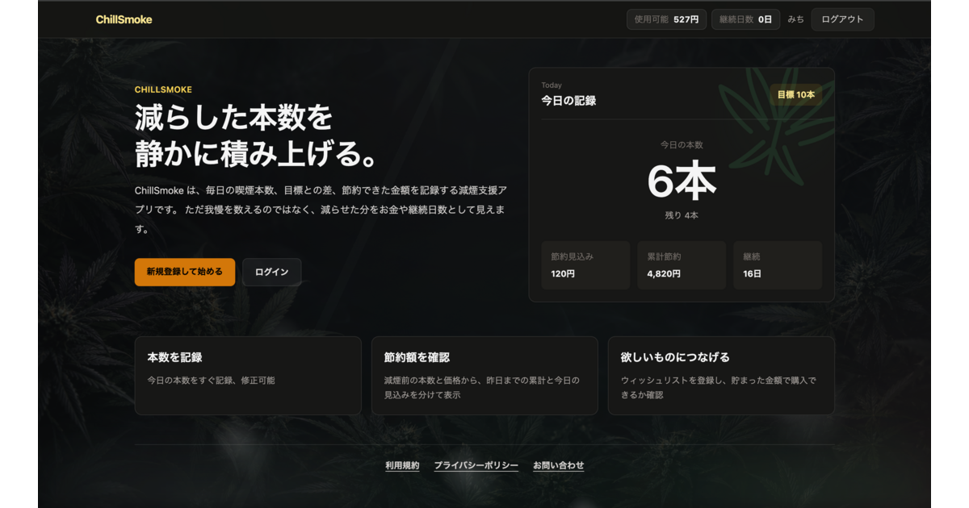Open the プライバシーポリシー footer link
The width and height of the screenshot is (969, 508).
(x=476, y=465)
